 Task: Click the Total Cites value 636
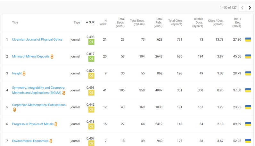(x=179, y=56)
